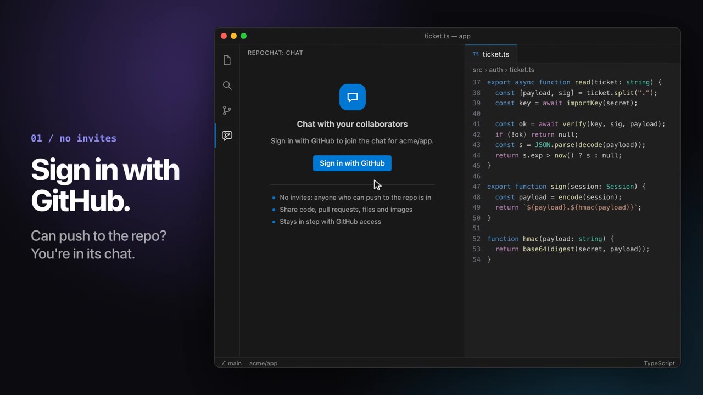The width and height of the screenshot is (703, 395).
Task: Click the 'read' function name on line 37
Action: 583,82
